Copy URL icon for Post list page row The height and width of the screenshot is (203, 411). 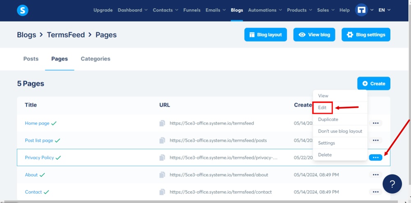point(162,140)
